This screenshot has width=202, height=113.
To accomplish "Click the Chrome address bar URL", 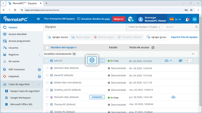I will [x=42, y=10].
